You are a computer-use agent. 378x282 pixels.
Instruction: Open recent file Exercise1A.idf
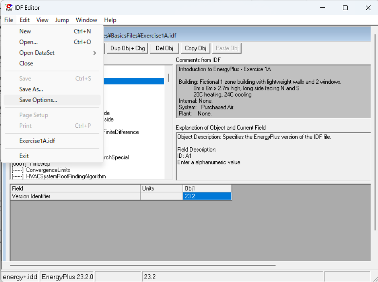click(x=52, y=141)
